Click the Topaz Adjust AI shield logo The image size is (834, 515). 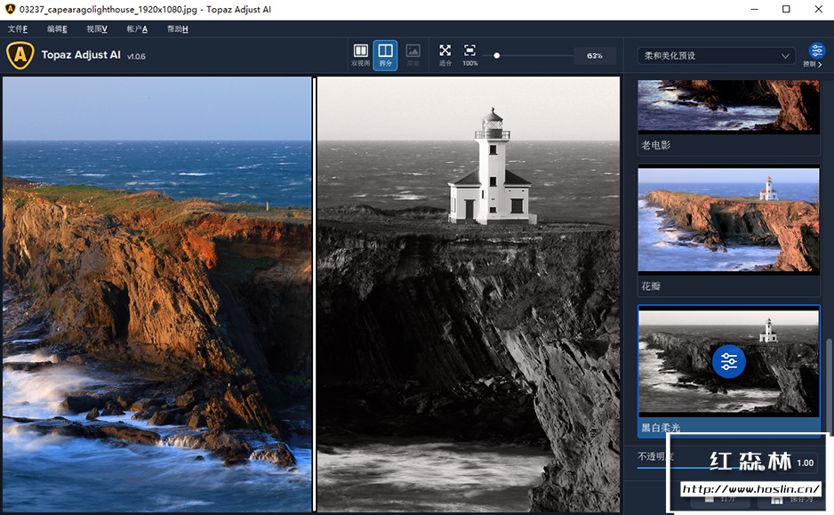[20, 55]
